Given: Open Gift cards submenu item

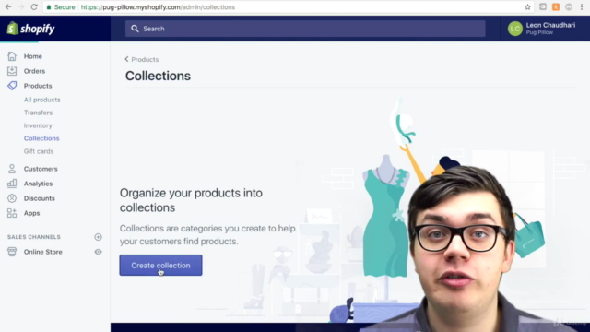Looking at the screenshot, I should pyautogui.click(x=39, y=151).
